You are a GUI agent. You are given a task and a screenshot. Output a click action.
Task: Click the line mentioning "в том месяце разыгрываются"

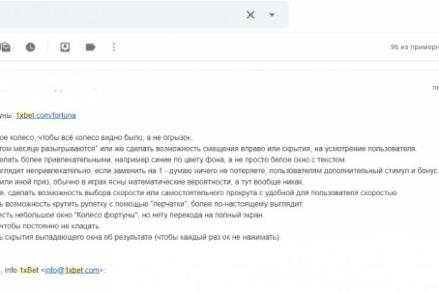point(207,148)
